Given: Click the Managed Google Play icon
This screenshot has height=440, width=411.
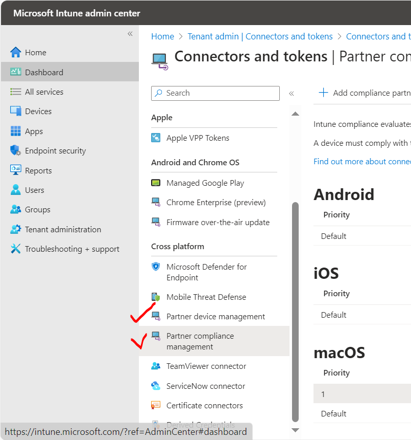Looking at the screenshot, I should click(156, 183).
